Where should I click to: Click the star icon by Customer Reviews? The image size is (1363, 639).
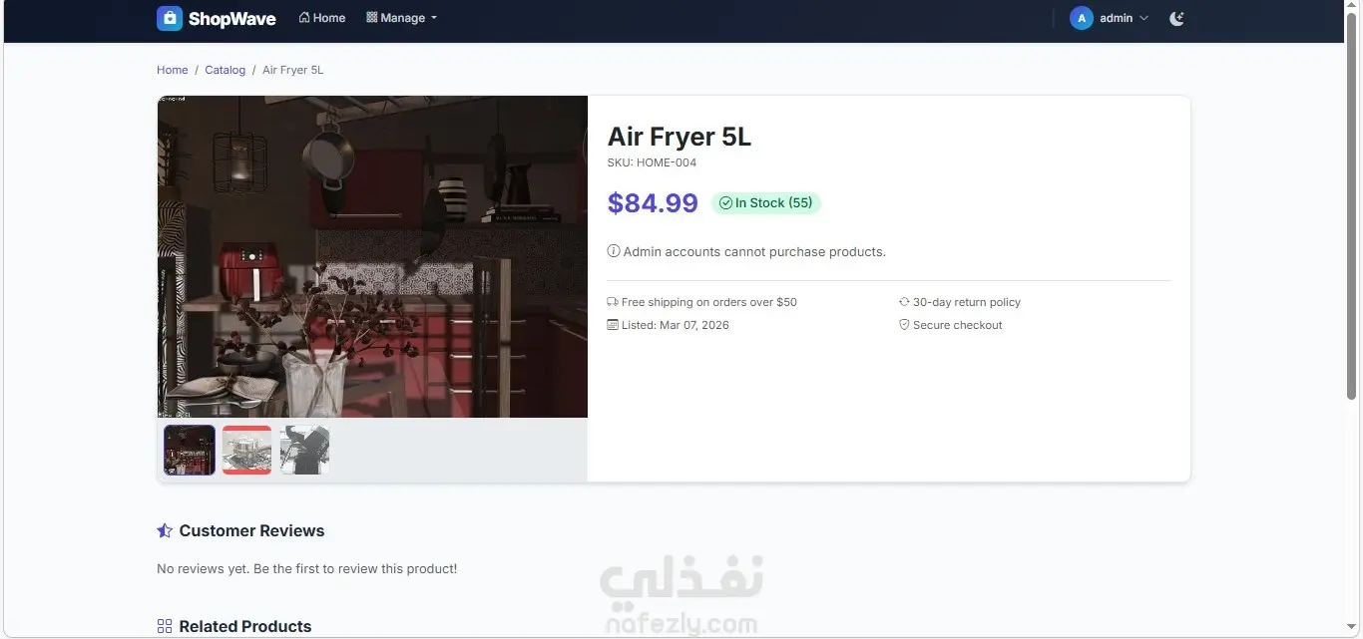click(165, 530)
